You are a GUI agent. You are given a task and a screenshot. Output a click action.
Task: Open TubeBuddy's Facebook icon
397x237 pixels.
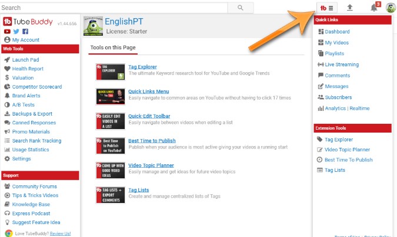click(x=25, y=31)
